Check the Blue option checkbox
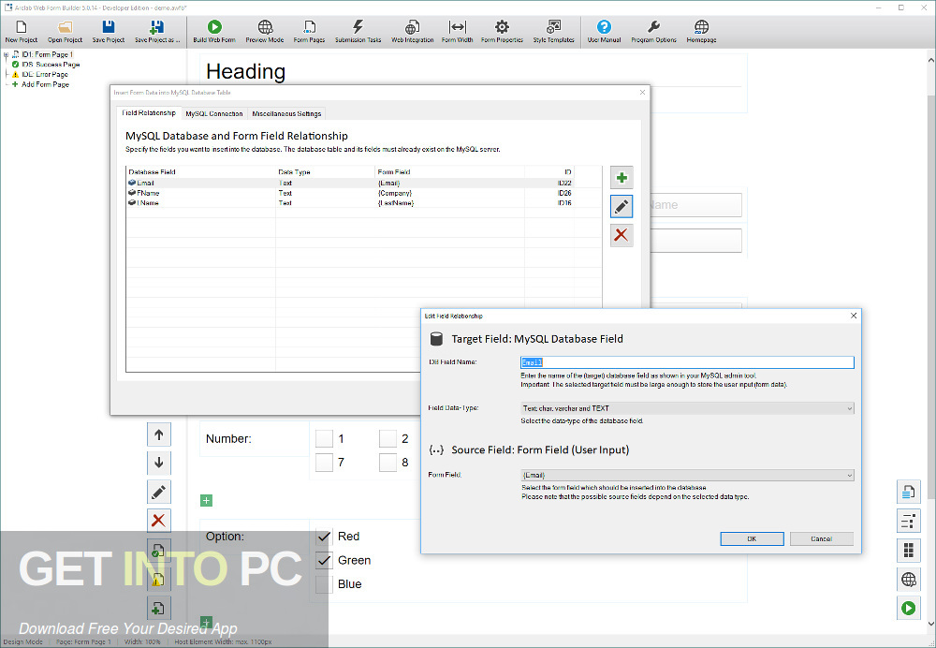Screen dimensions: 936x648 pos(324,584)
